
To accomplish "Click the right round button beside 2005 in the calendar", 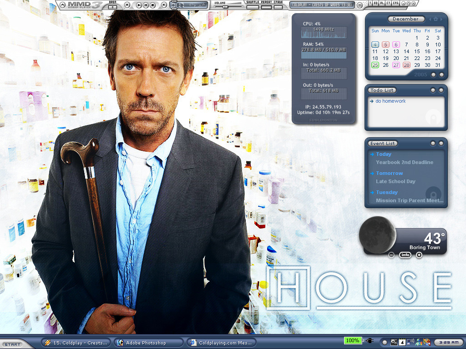I will (x=441, y=75).
